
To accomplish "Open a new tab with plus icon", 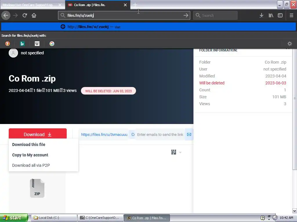I will click(135, 5).
